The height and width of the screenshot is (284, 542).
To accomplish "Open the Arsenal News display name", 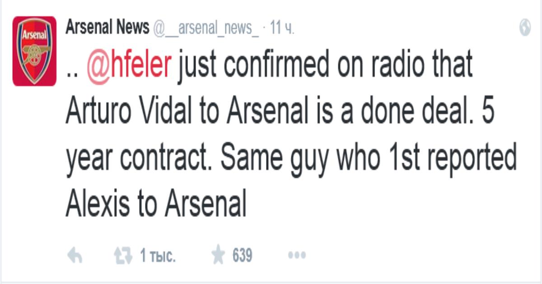I will pyautogui.click(x=107, y=28).
